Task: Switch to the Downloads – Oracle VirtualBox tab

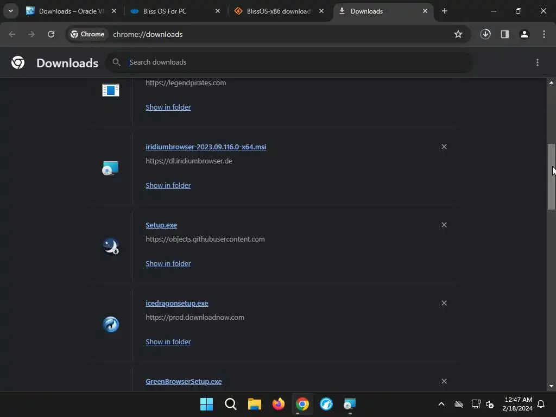Action: [x=71, y=11]
